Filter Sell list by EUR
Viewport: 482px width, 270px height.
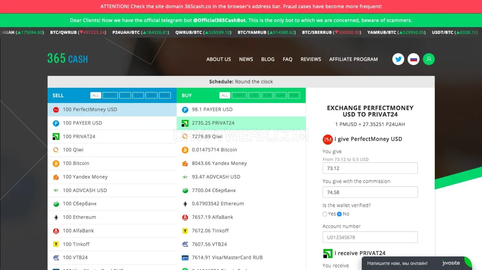[x=138, y=95]
